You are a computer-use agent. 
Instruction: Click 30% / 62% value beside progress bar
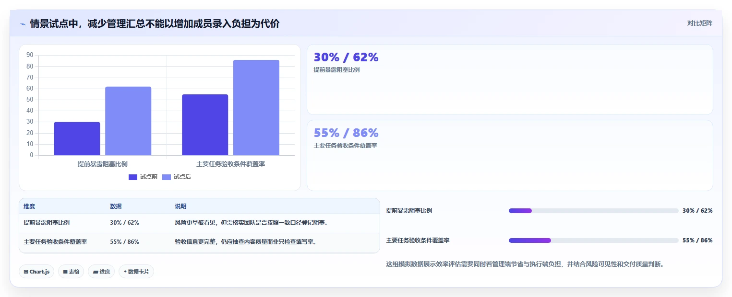[697, 211]
